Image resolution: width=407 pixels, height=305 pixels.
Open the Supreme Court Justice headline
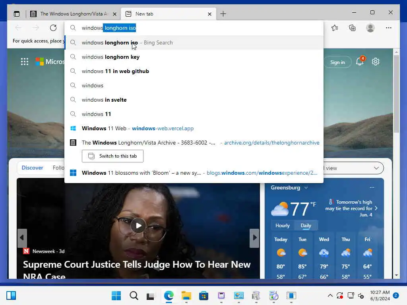coord(137,270)
